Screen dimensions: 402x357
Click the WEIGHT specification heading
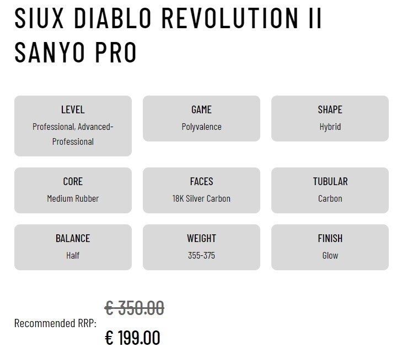201,238
